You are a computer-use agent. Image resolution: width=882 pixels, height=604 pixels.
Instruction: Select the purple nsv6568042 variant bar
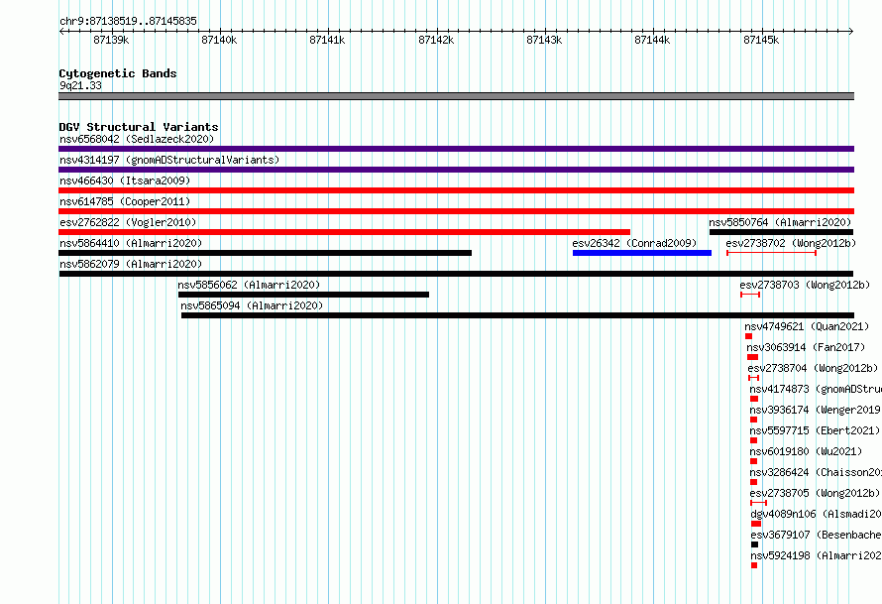pos(456,149)
